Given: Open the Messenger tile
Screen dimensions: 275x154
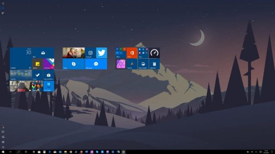Looking at the screenshot, I should [x=96, y=64].
